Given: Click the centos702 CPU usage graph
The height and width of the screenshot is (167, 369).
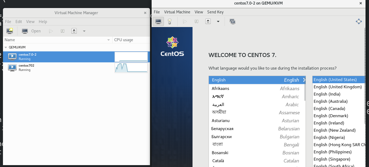Looking at the screenshot, I should coord(131,68).
